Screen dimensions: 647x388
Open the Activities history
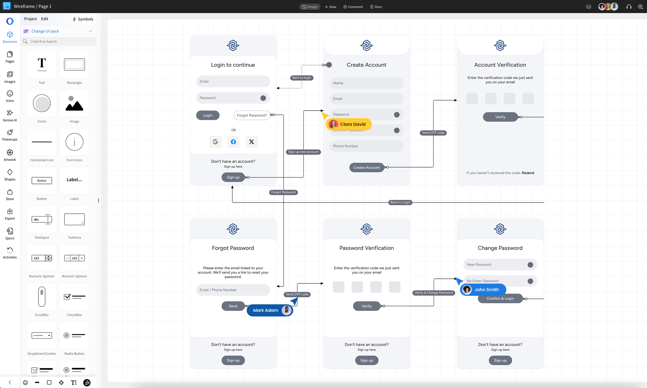click(10, 253)
